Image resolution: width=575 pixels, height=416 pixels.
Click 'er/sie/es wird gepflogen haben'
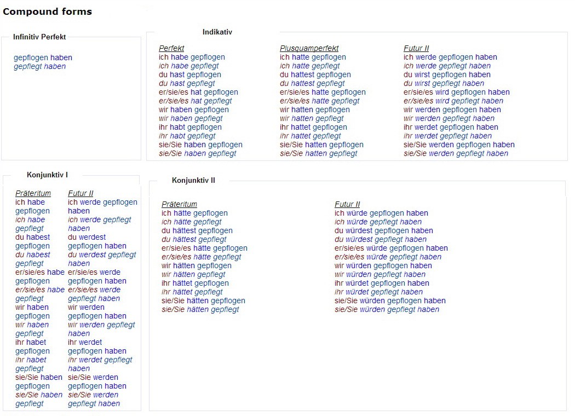click(x=456, y=92)
